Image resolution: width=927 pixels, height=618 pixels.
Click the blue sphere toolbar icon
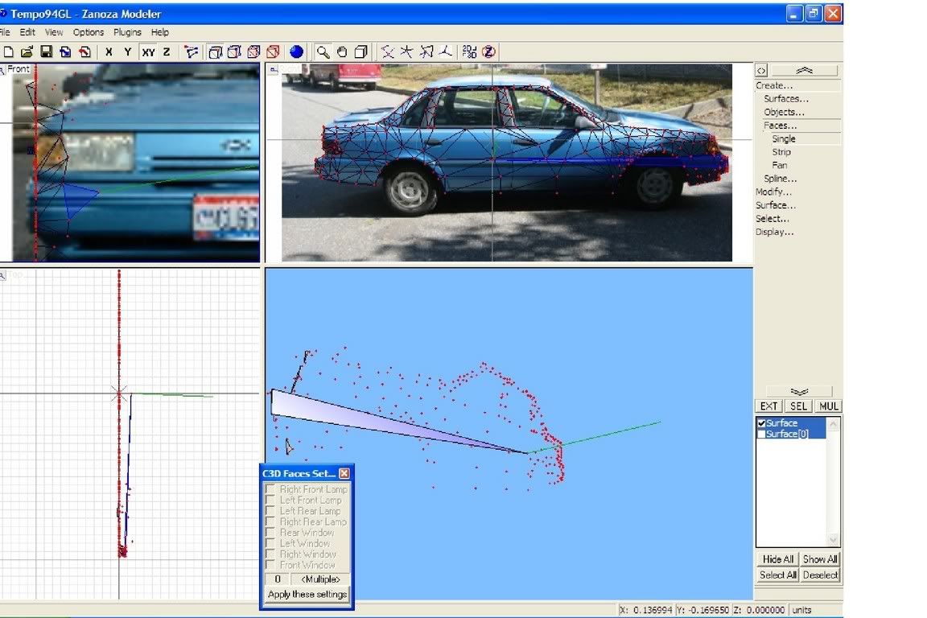tap(297, 52)
